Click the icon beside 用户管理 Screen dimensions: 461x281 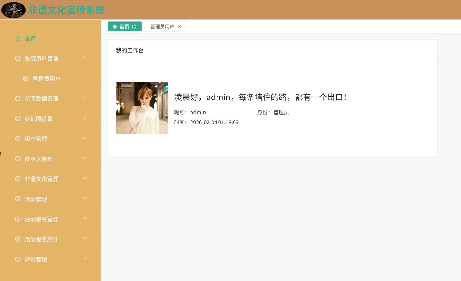point(18,139)
